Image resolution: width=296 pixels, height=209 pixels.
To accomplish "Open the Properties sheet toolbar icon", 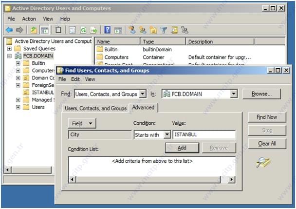I will coord(73,30).
